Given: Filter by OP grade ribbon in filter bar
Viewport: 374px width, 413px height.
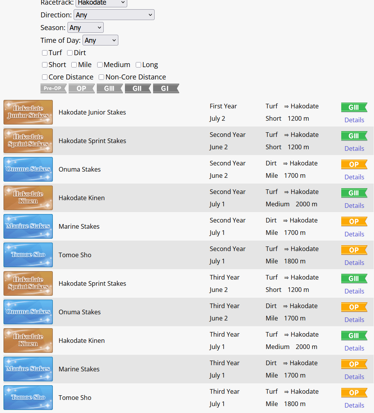Looking at the screenshot, I should click(82, 89).
